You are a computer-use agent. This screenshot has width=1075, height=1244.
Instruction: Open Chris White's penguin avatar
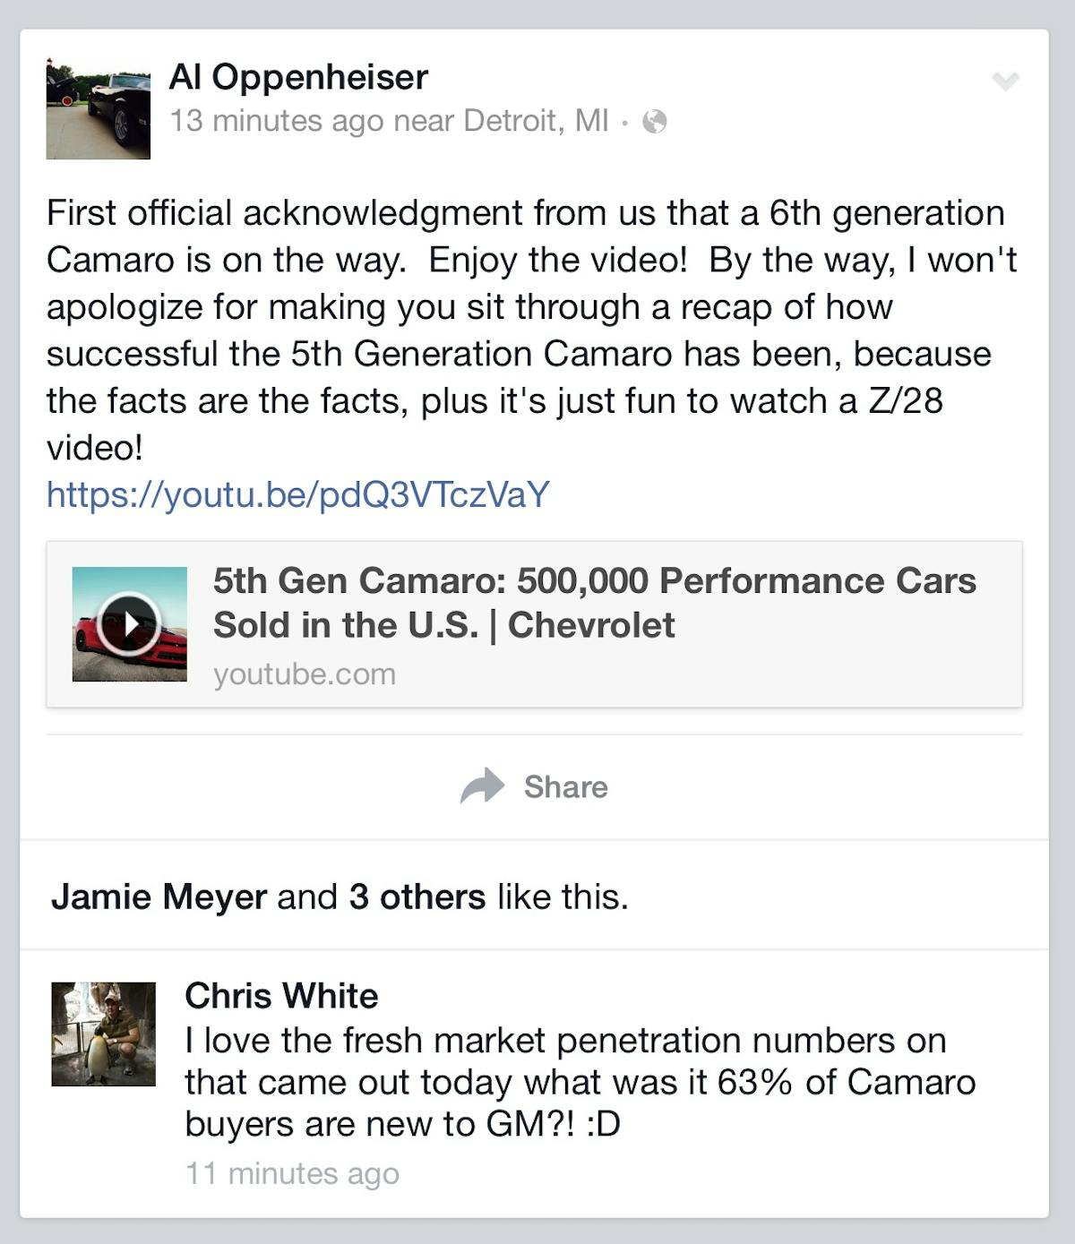[x=103, y=1034]
